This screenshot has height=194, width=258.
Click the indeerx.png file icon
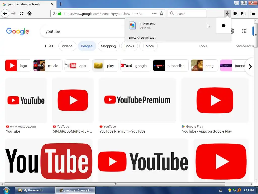(x=133, y=26)
